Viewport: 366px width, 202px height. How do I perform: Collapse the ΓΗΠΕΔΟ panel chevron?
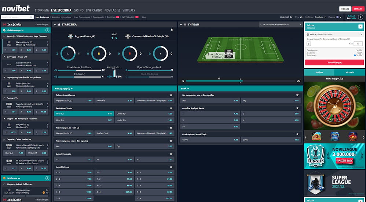click(181, 24)
